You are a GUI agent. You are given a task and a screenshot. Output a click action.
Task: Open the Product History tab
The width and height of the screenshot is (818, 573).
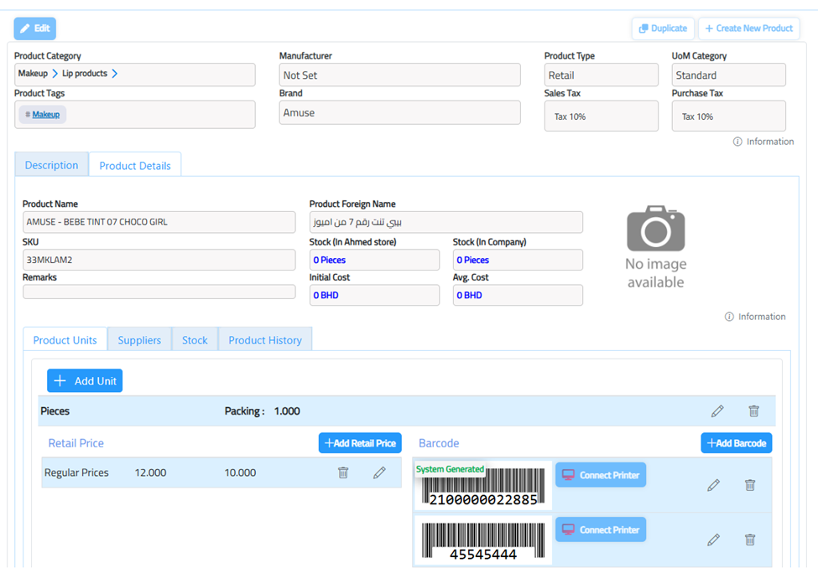pyautogui.click(x=265, y=340)
